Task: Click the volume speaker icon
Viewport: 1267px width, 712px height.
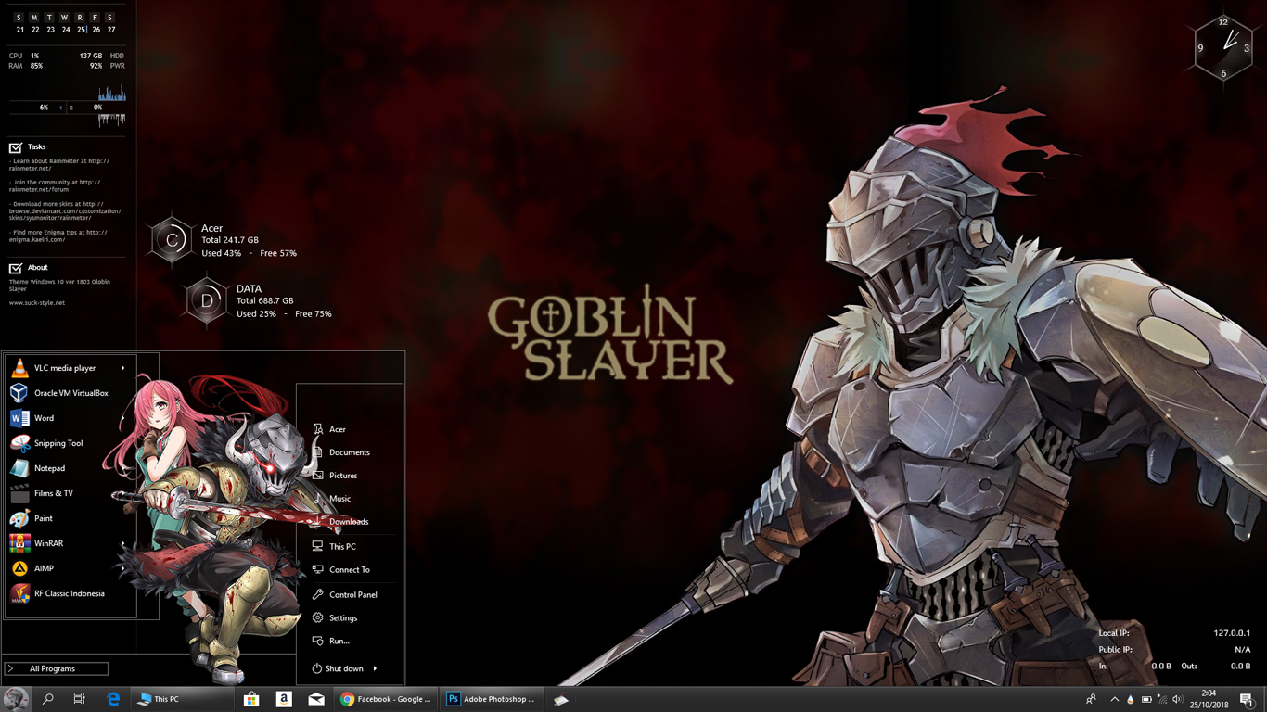Action: pyautogui.click(x=1178, y=699)
